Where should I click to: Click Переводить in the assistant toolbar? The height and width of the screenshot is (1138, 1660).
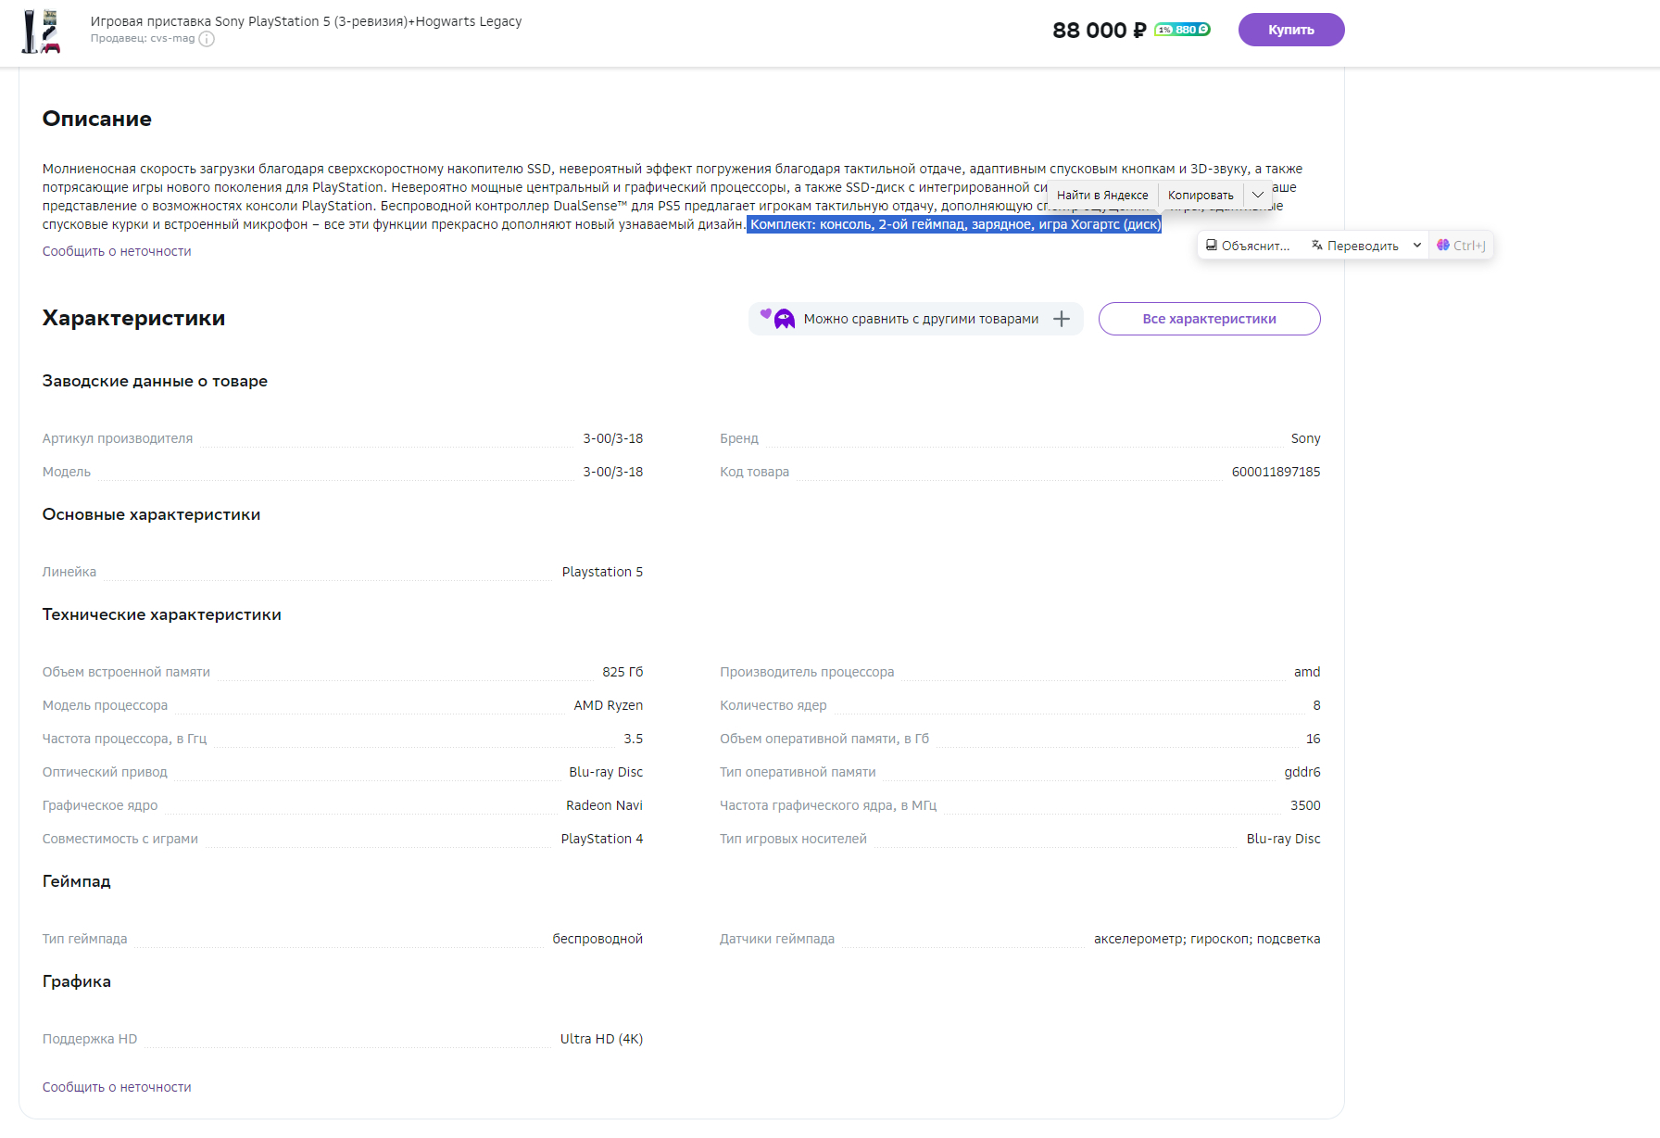click(1355, 246)
